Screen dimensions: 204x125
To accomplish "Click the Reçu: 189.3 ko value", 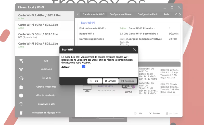I will [x=168, y=92].
